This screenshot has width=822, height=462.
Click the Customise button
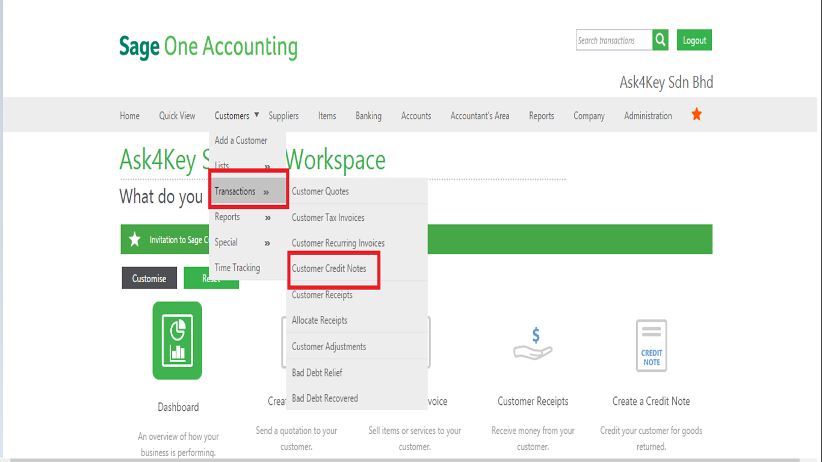pyautogui.click(x=149, y=278)
